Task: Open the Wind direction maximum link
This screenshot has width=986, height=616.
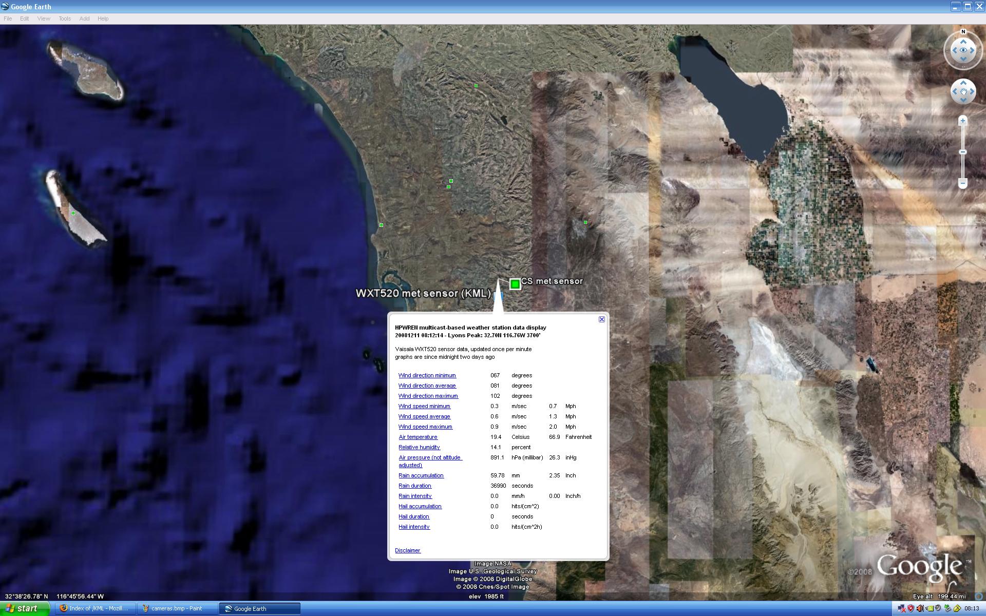Action: pos(428,396)
